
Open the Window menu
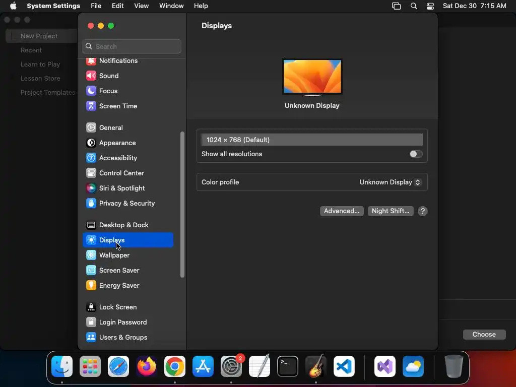tap(171, 6)
